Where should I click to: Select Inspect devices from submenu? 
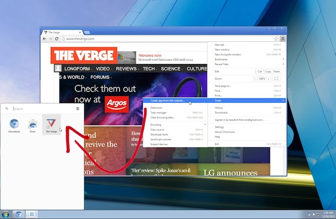[175, 145]
